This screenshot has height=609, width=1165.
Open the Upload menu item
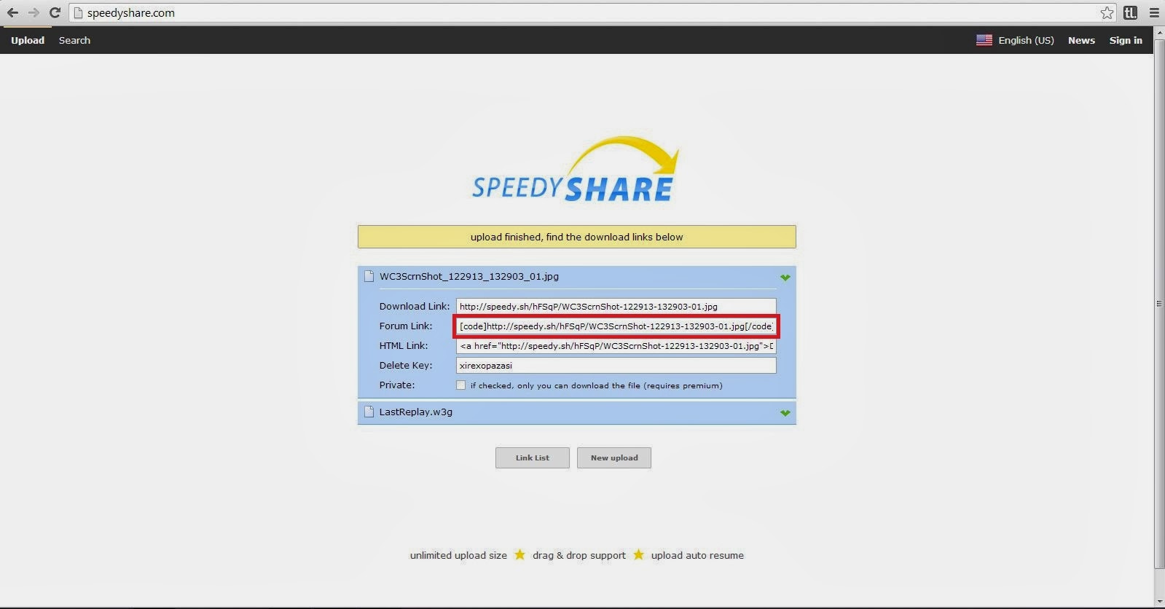[x=28, y=40]
